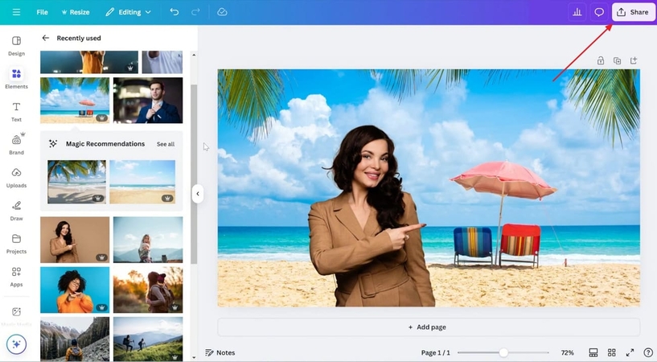The height and width of the screenshot is (362, 657).
Task: Open the grid view icon
Action: 612,353
